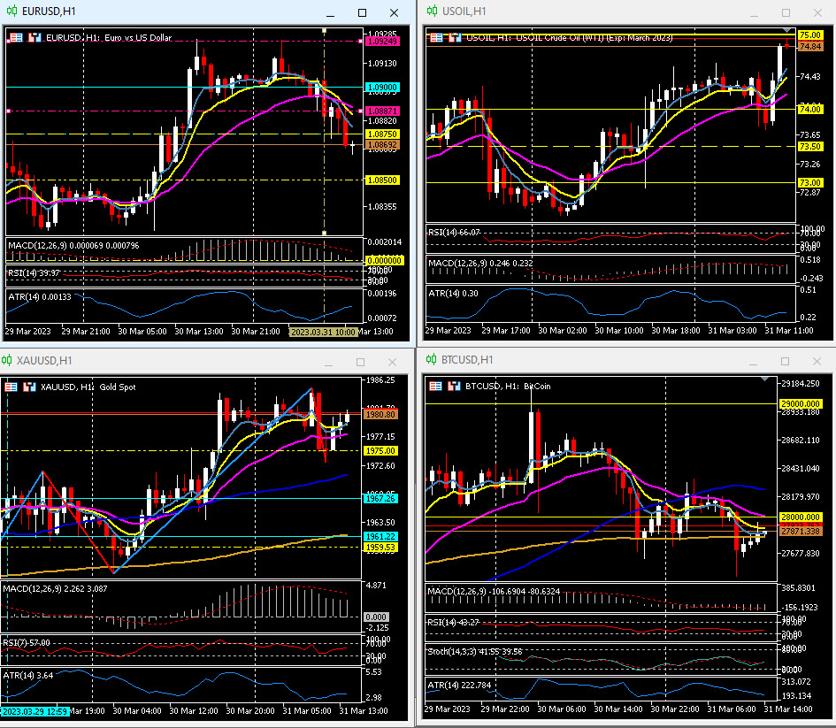This screenshot has height=728, width=836.
Task: Click RSI(7) 57.00 label in XAUUSD
Action: (x=27, y=643)
